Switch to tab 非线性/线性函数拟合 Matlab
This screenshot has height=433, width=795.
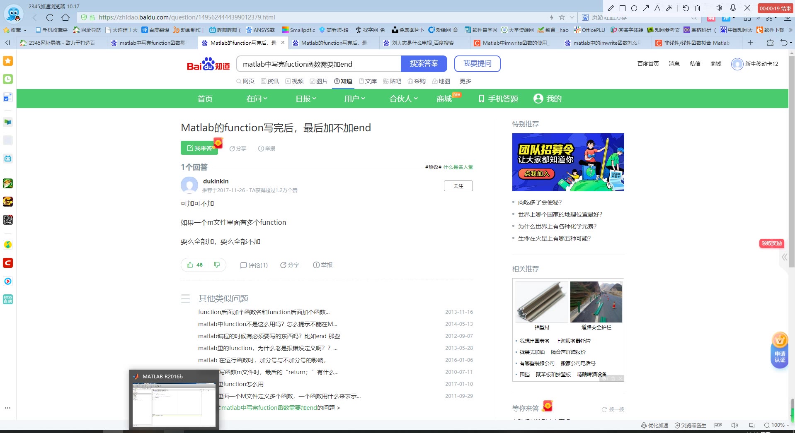697,43
